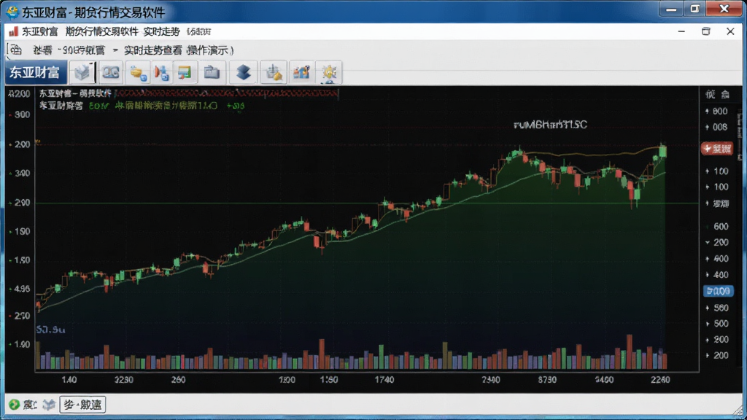Click the 东亚财富 button in toolbar
Image resolution: width=747 pixels, height=420 pixels.
coord(36,72)
